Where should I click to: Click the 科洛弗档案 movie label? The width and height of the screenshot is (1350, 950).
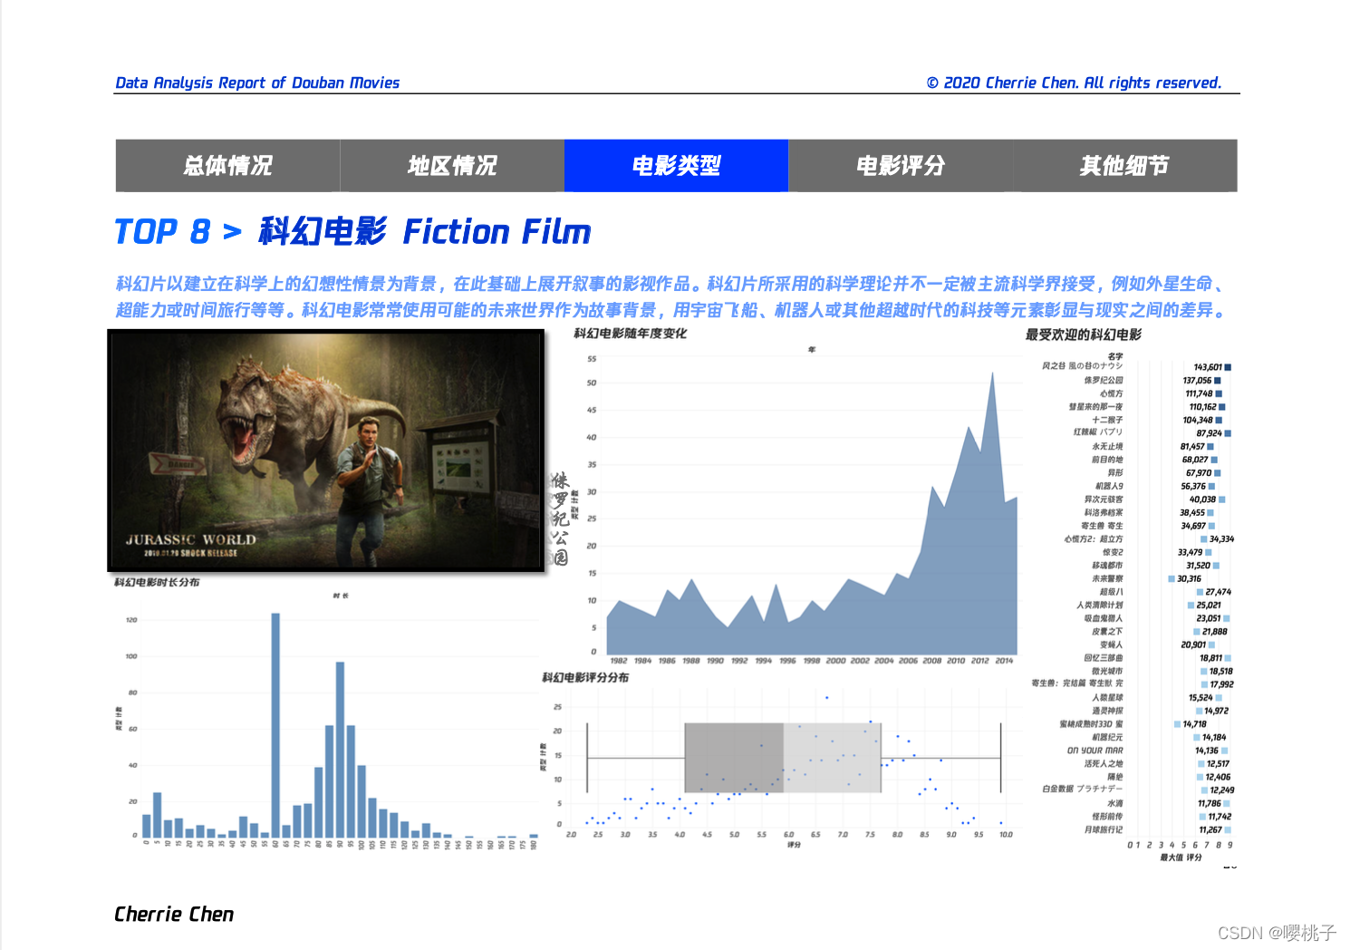click(1104, 512)
